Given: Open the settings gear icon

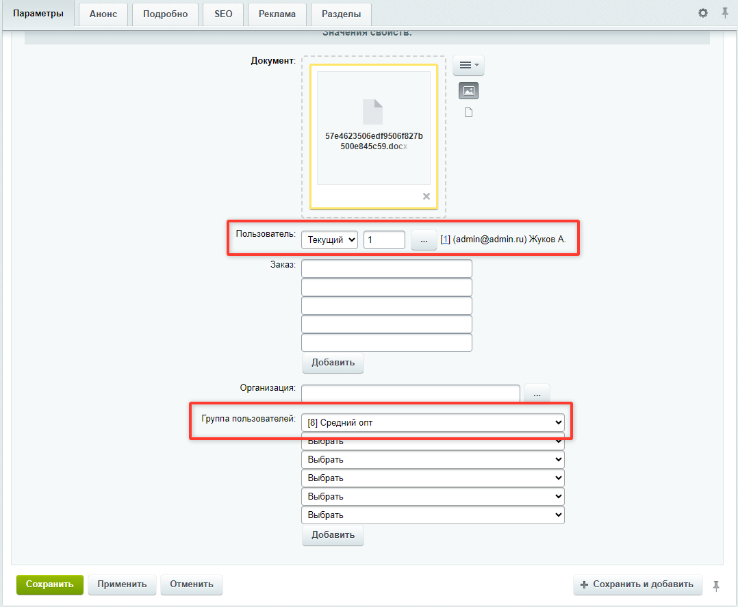Looking at the screenshot, I should [702, 13].
